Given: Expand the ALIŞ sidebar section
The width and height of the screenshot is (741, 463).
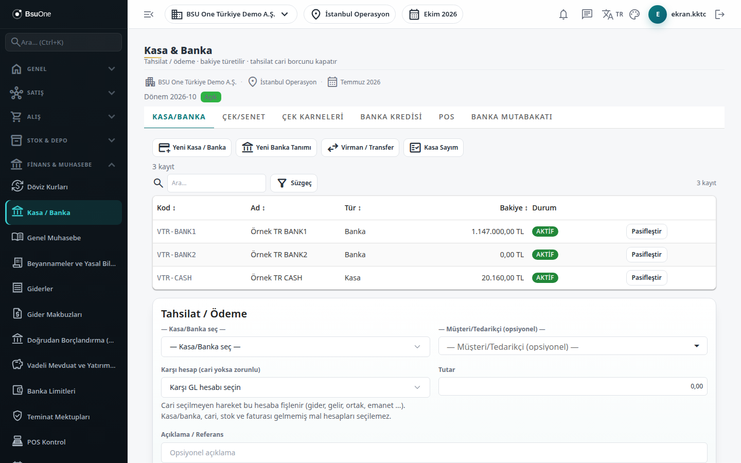Looking at the screenshot, I should (x=64, y=117).
